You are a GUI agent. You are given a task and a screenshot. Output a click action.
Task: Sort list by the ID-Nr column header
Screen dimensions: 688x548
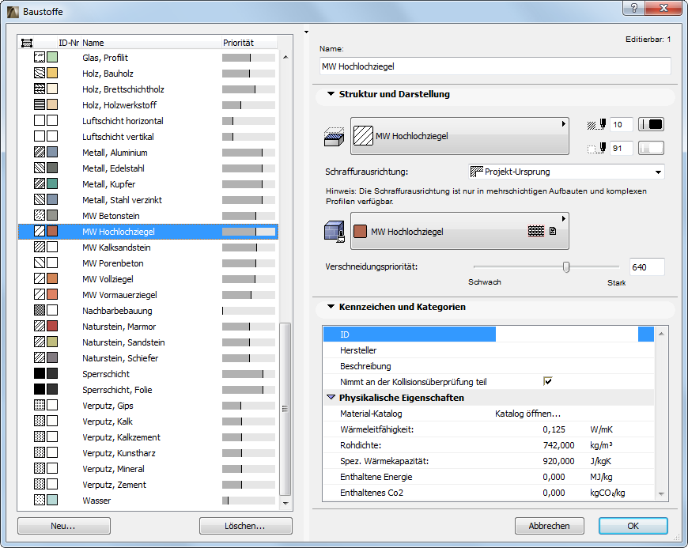69,43
